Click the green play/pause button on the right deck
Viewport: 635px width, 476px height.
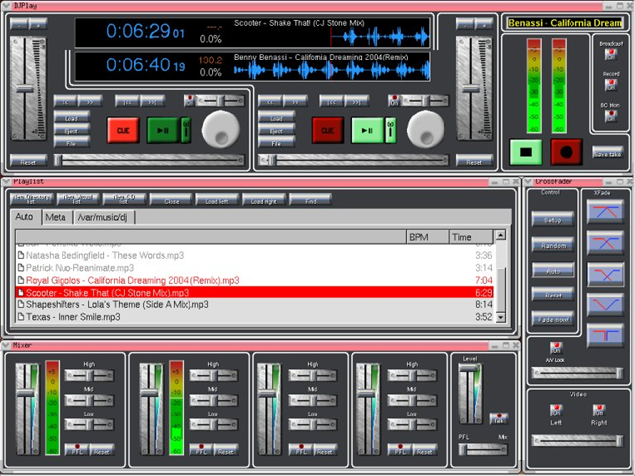pos(368,130)
